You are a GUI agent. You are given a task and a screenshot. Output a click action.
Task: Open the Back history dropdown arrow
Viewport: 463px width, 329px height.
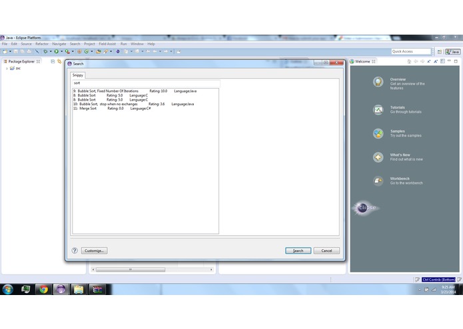(x=160, y=51)
